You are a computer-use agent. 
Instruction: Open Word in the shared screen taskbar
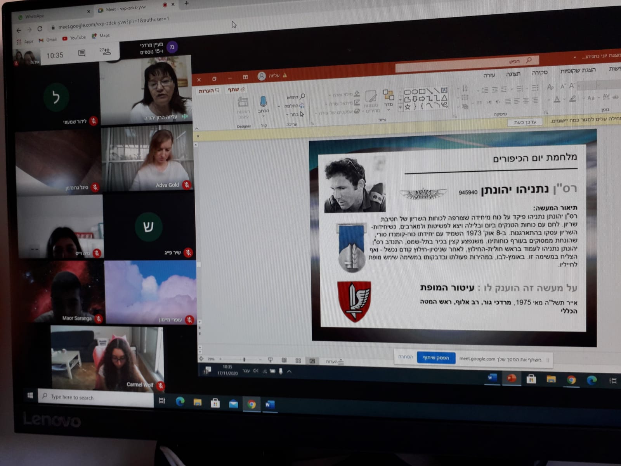(x=492, y=377)
